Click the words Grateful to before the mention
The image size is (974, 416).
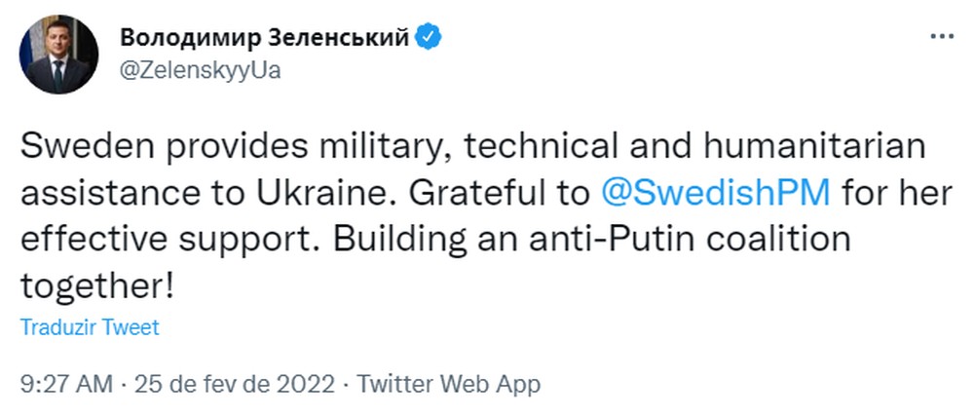499,194
